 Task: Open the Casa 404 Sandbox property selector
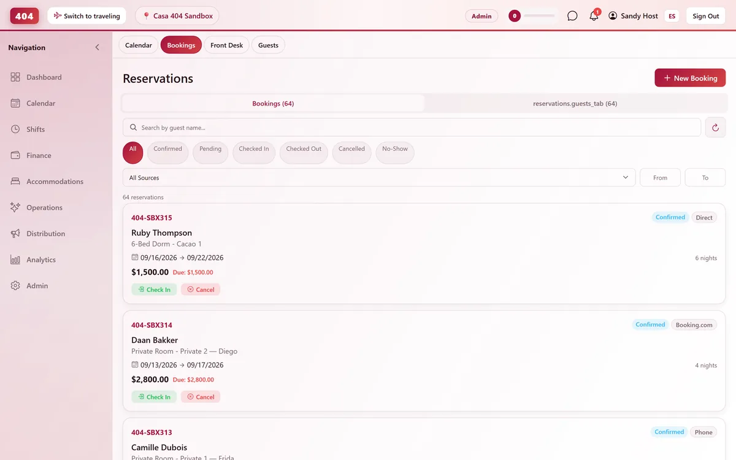coord(177,16)
